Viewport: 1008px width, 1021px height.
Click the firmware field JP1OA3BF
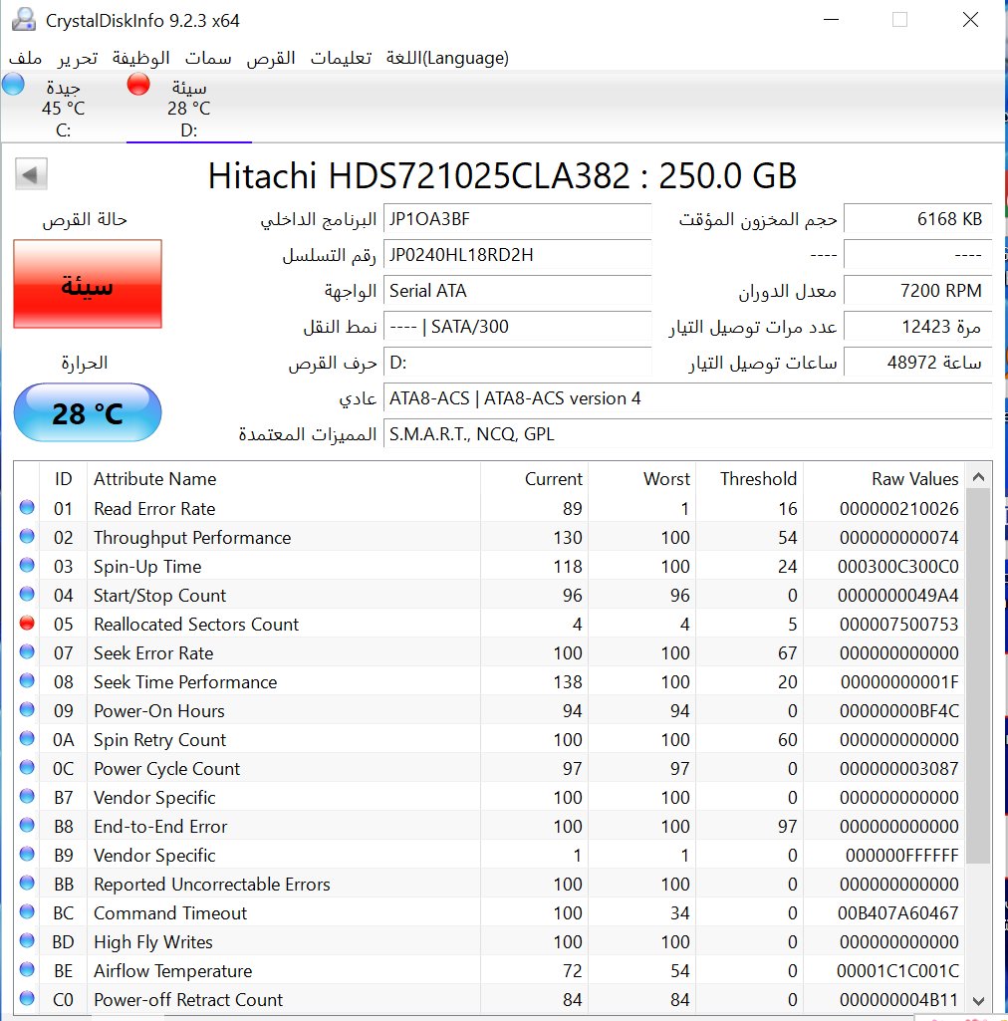click(x=518, y=219)
